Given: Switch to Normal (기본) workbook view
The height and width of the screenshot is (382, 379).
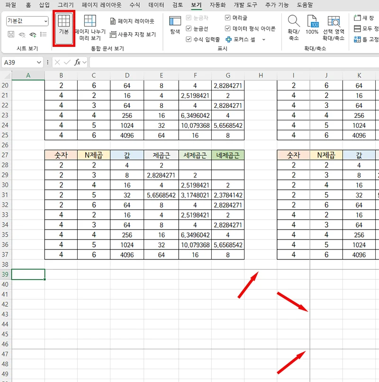Looking at the screenshot, I should pos(64,28).
